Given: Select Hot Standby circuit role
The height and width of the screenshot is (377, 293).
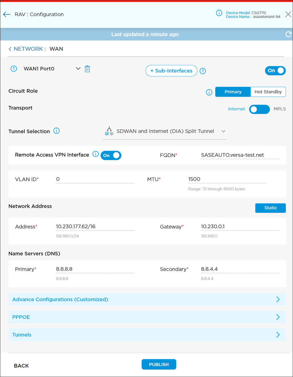Looking at the screenshot, I should point(268,92).
